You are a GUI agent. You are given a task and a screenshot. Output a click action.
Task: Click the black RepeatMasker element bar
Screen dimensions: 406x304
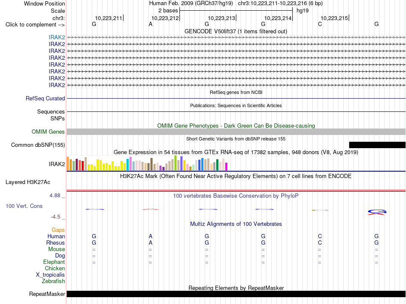click(236, 294)
